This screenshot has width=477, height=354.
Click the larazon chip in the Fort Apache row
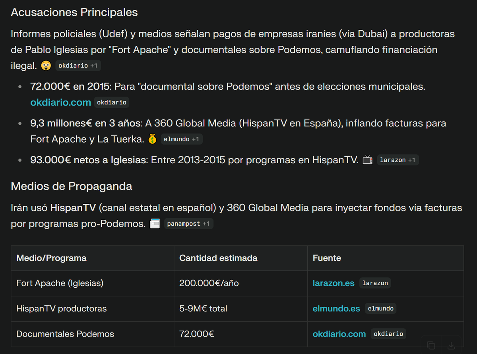[x=375, y=283]
